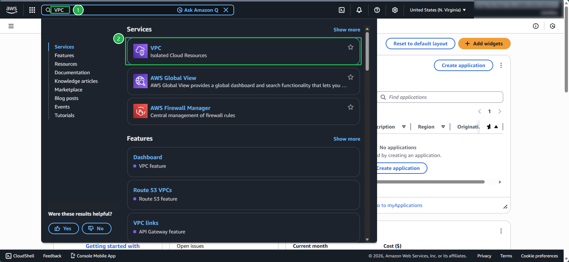569x262 pixels.
Task: Click the Find applications search field
Action: (x=440, y=97)
